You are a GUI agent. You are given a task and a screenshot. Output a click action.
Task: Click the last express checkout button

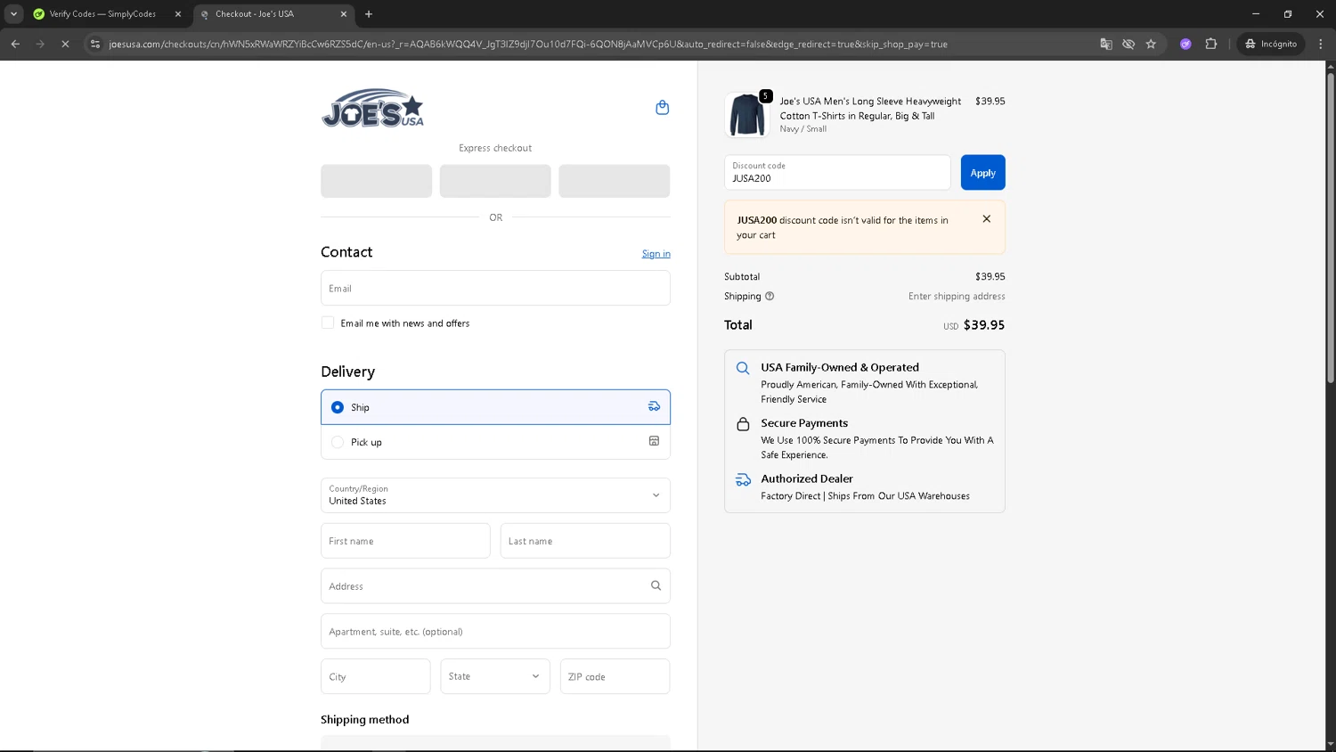[x=615, y=181]
